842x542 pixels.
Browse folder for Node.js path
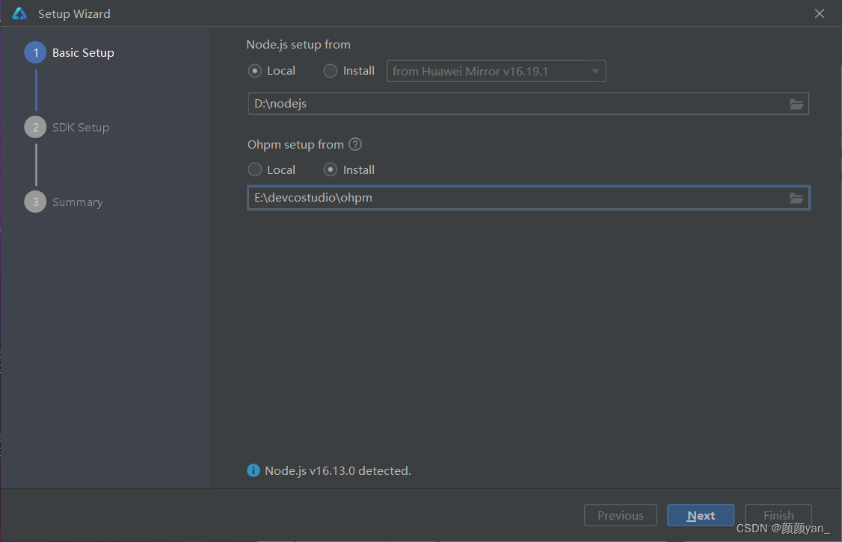coord(796,104)
